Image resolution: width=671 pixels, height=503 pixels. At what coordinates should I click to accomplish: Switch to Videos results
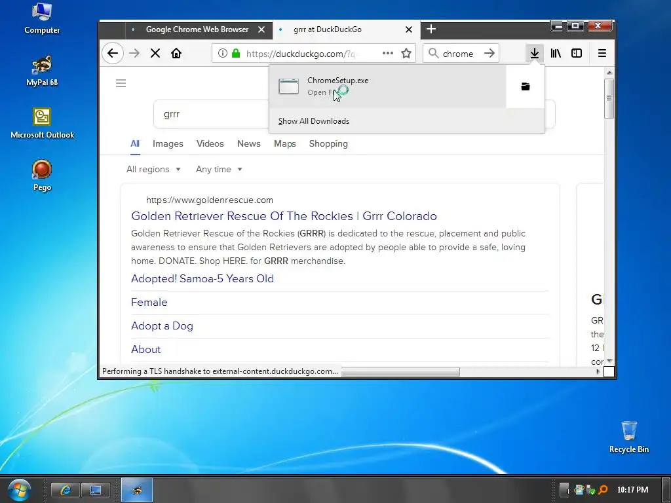point(210,143)
